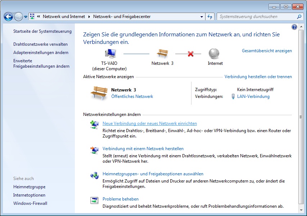
Task: Click the double chevron in the breadcrumb
Action: tap(39, 17)
